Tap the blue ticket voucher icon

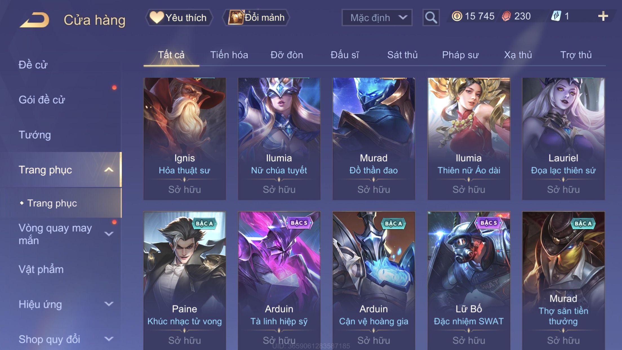click(556, 16)
